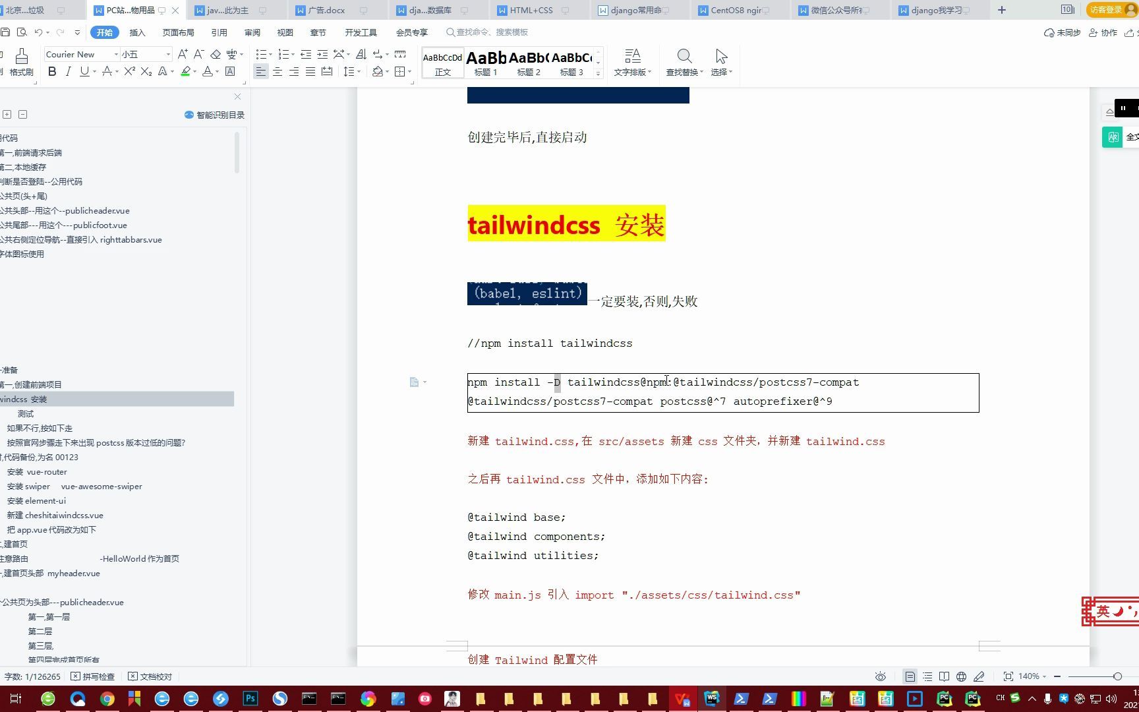
Task: Add a new document tab with plus icon
Action: click(1002, 10)
